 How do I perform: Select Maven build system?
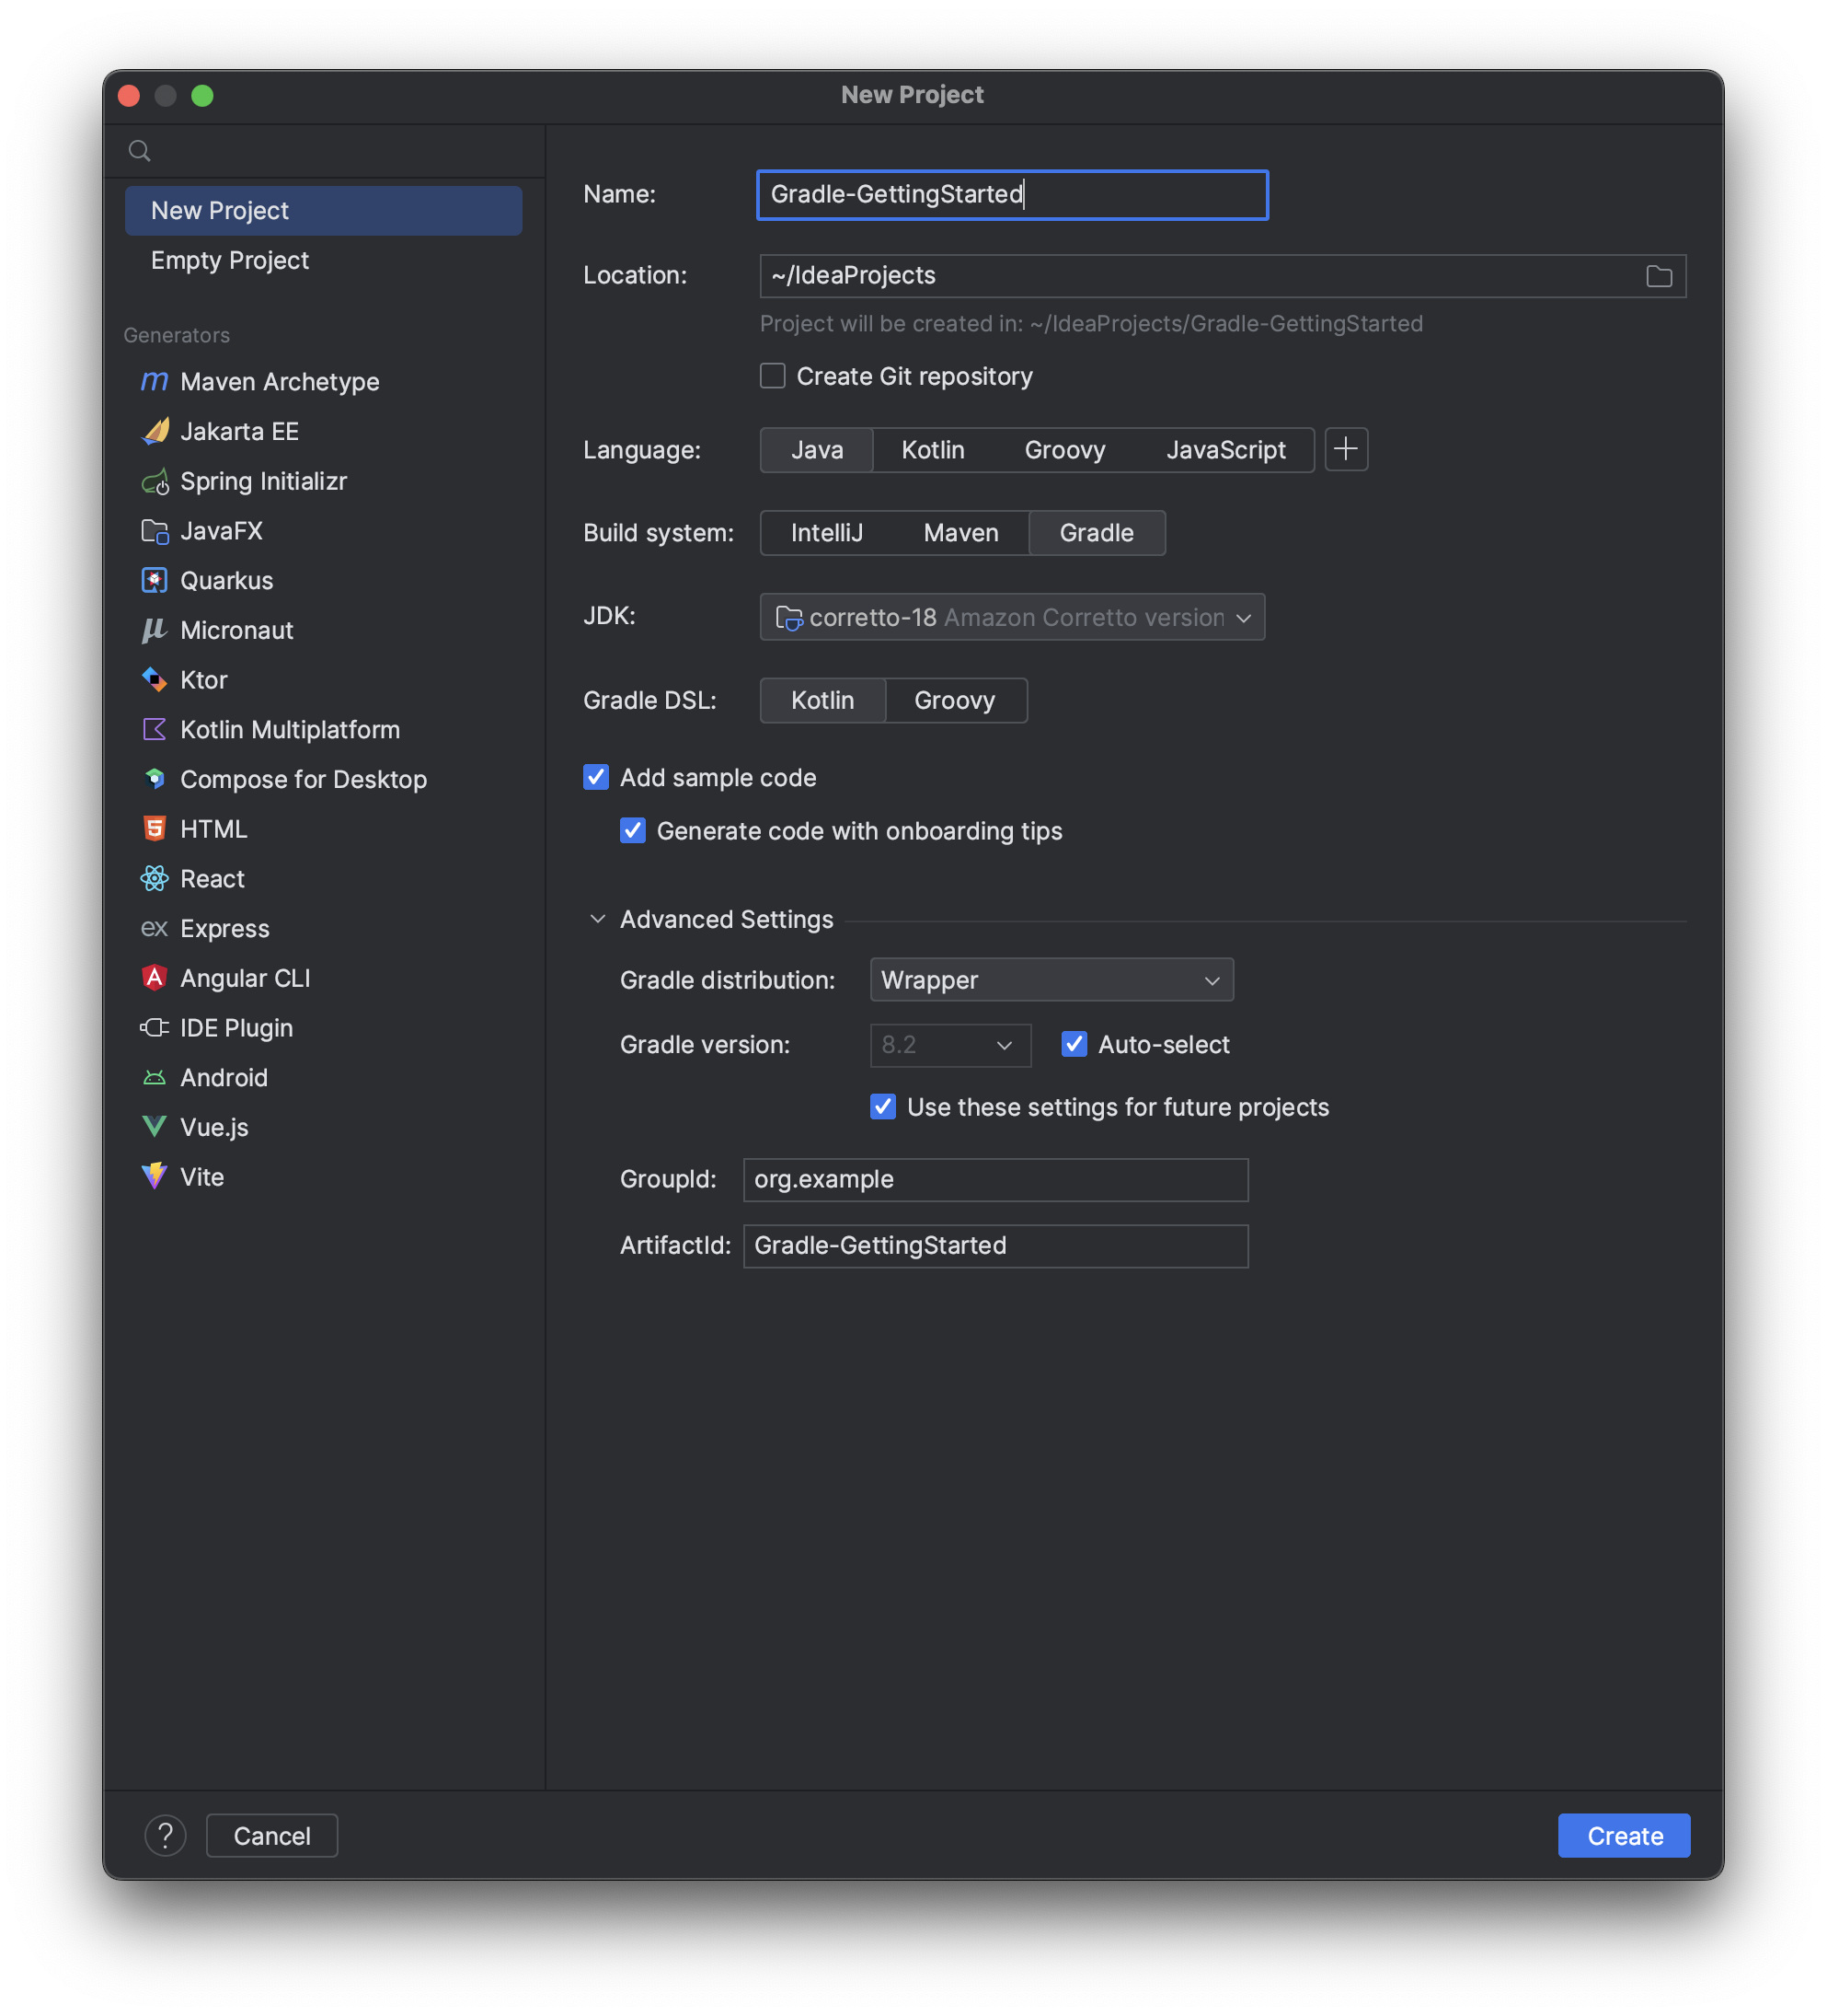pos(961,533)
